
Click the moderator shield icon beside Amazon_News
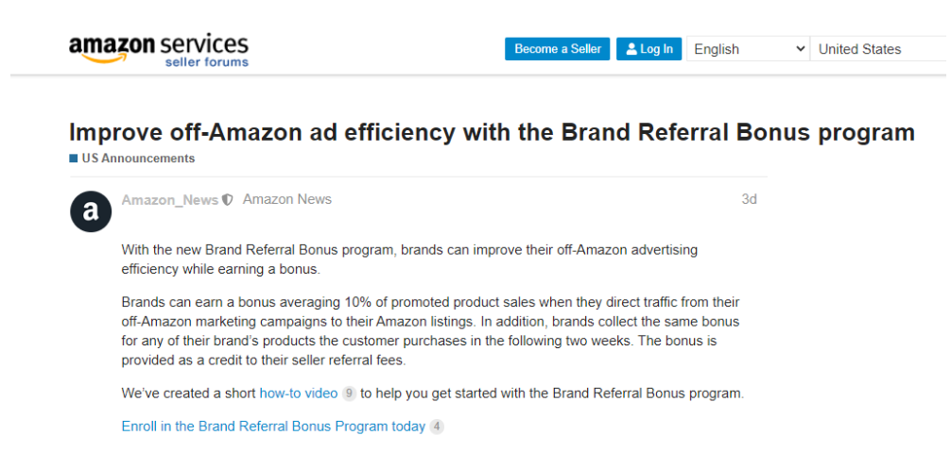[228, 200]
